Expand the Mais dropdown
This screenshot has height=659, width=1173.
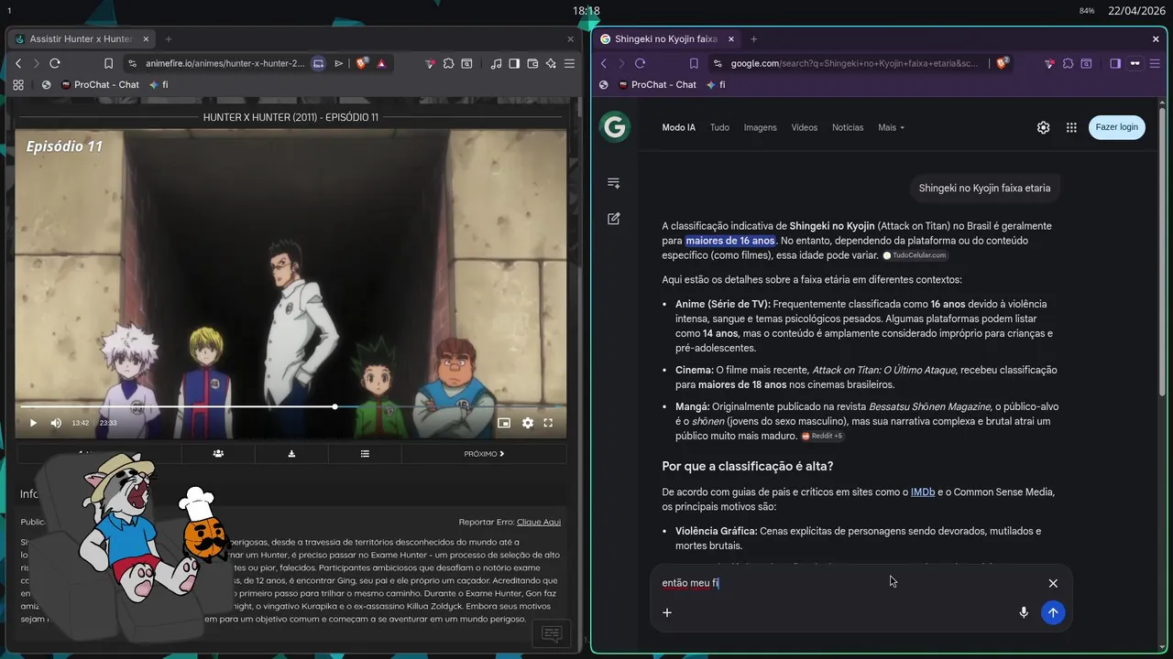pos(891,127)
